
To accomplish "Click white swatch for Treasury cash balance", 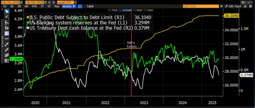I will (x=28, y=28).
